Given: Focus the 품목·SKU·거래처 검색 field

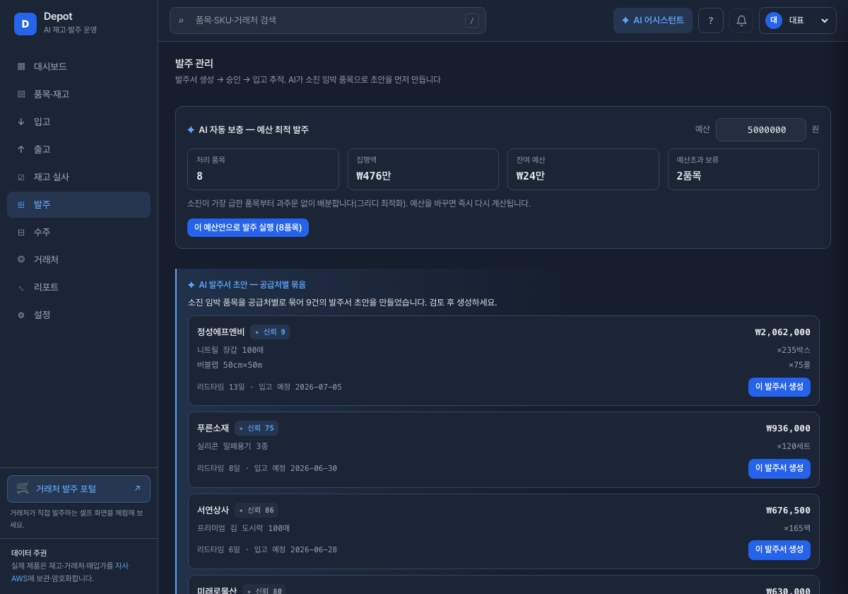Looking at the screenshot, I should pos(328,21).
